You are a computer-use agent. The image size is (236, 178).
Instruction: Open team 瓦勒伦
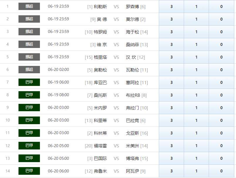tap(132, 70)
